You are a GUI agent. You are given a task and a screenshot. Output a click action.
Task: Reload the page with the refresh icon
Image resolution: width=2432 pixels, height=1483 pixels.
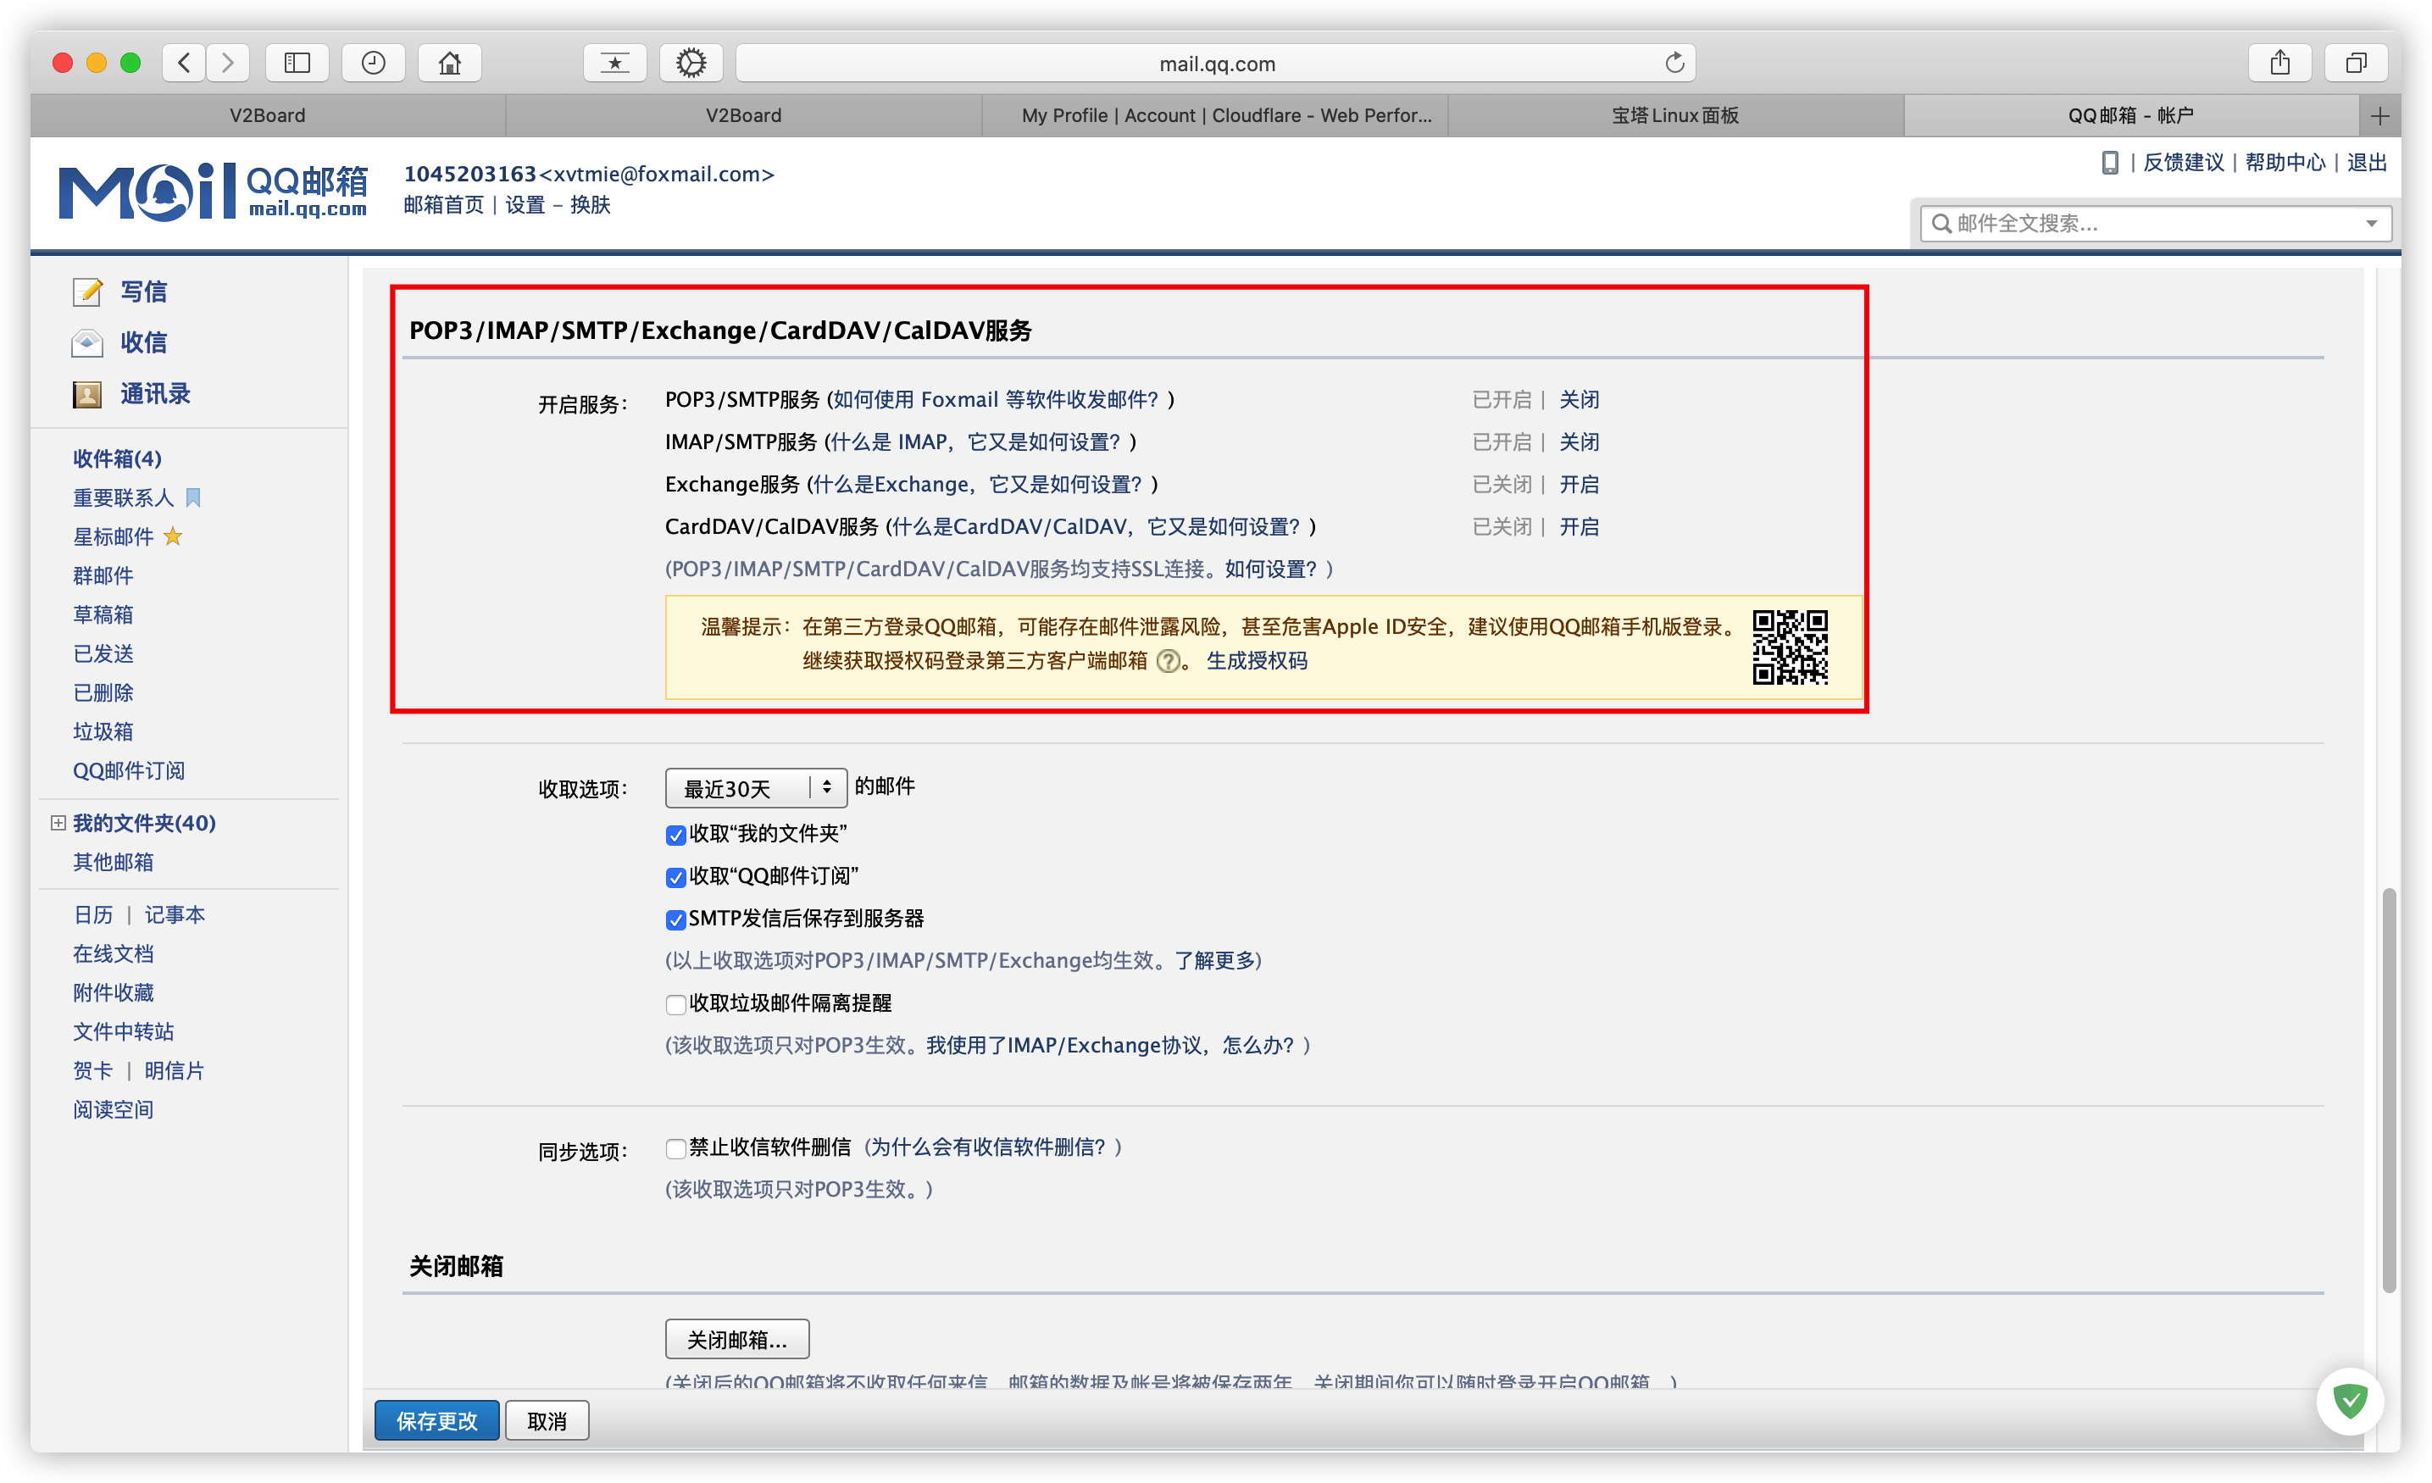[x=1674, y=64]
